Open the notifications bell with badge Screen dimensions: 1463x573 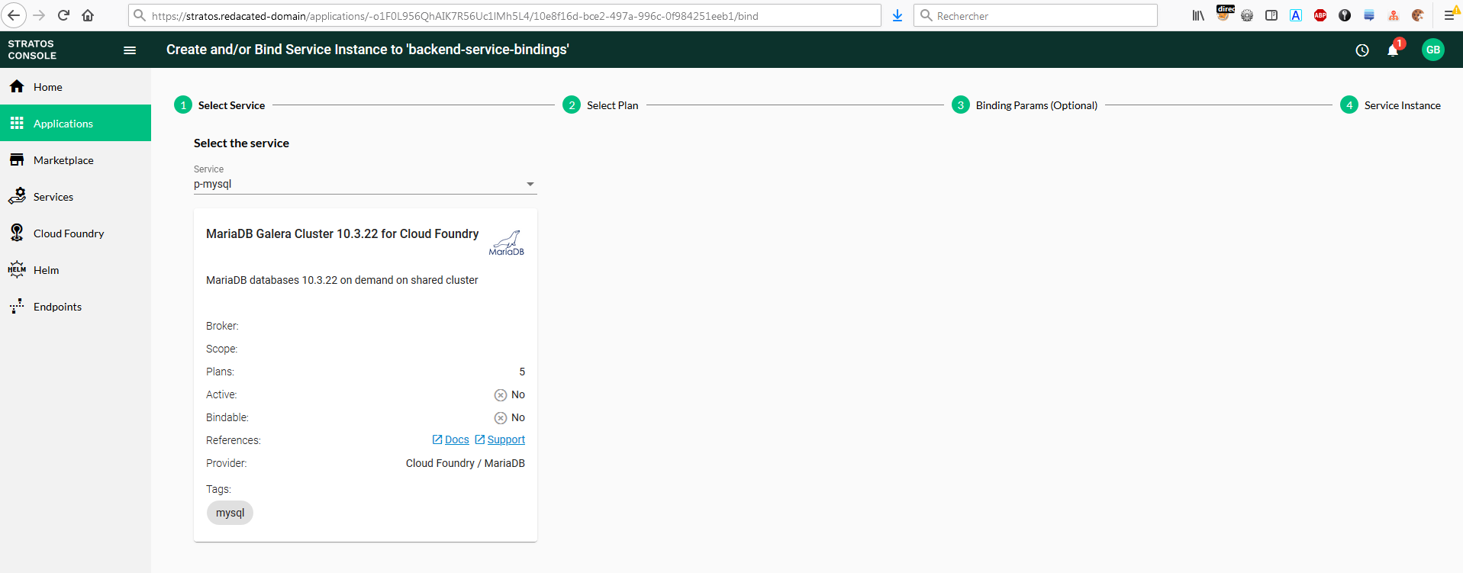(1394, 49)
